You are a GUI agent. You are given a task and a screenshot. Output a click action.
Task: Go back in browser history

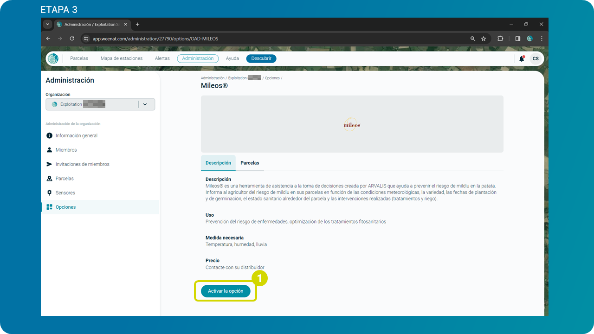click(48, 39)
